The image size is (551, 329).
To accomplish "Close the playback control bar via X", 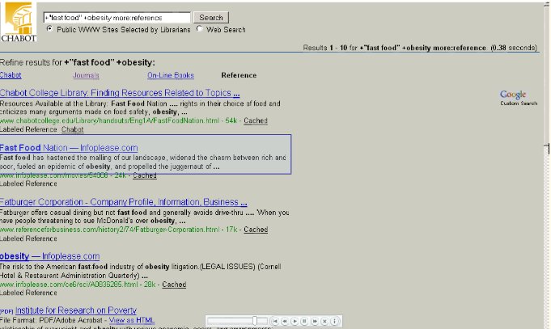I will coord(324,321).
